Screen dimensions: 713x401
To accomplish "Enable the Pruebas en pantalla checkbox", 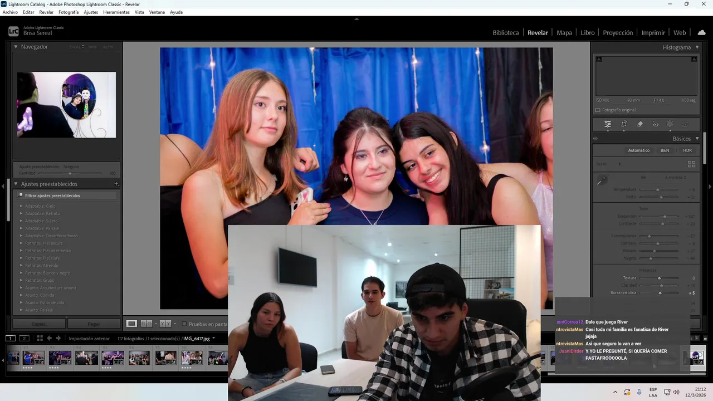I will click(x=183, y=324).
